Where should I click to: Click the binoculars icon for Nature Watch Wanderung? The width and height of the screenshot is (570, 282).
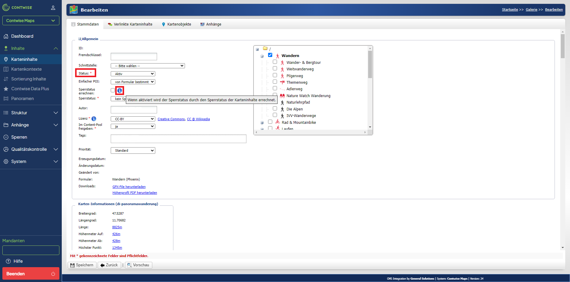(282, 96)
